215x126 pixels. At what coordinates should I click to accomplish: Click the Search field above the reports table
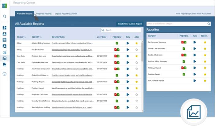[x=122, y=30]
